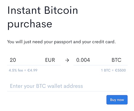
Task: Select the EUR amount value 20
Action: click(13, 60)
